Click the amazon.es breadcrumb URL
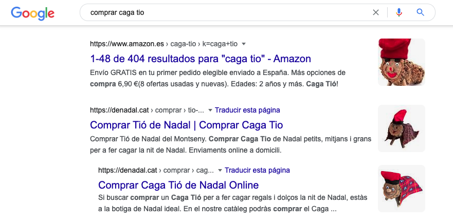This screenshot has height=222, width=453. pyautogui.click(x=164, y=44)
